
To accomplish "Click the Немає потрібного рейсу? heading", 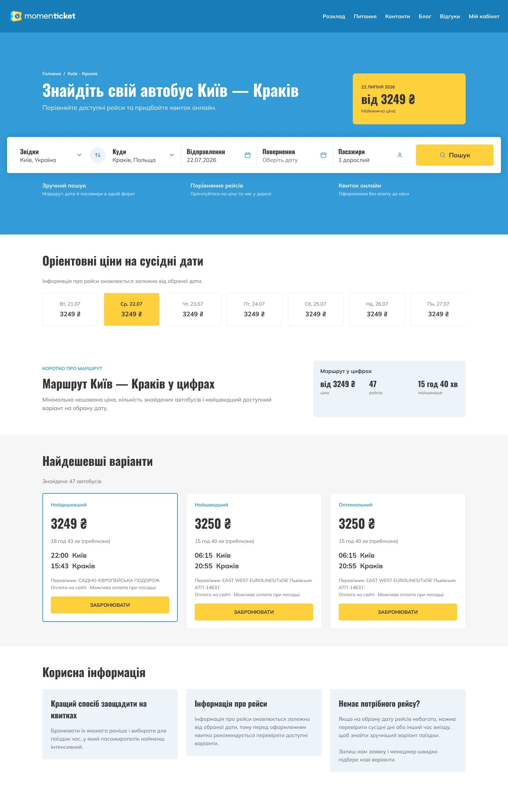I will [x=379, y=704].
